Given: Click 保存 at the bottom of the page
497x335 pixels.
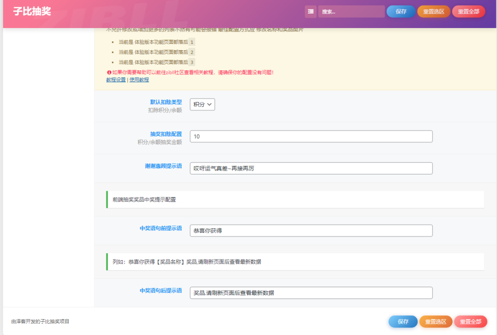Looking at the screenshot, I should [x=403, y=321].
